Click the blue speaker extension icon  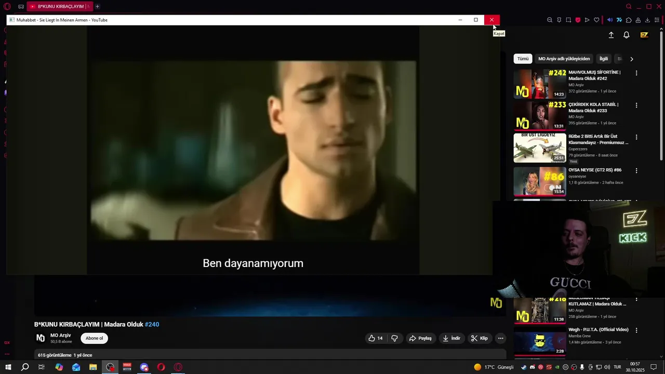610,20
